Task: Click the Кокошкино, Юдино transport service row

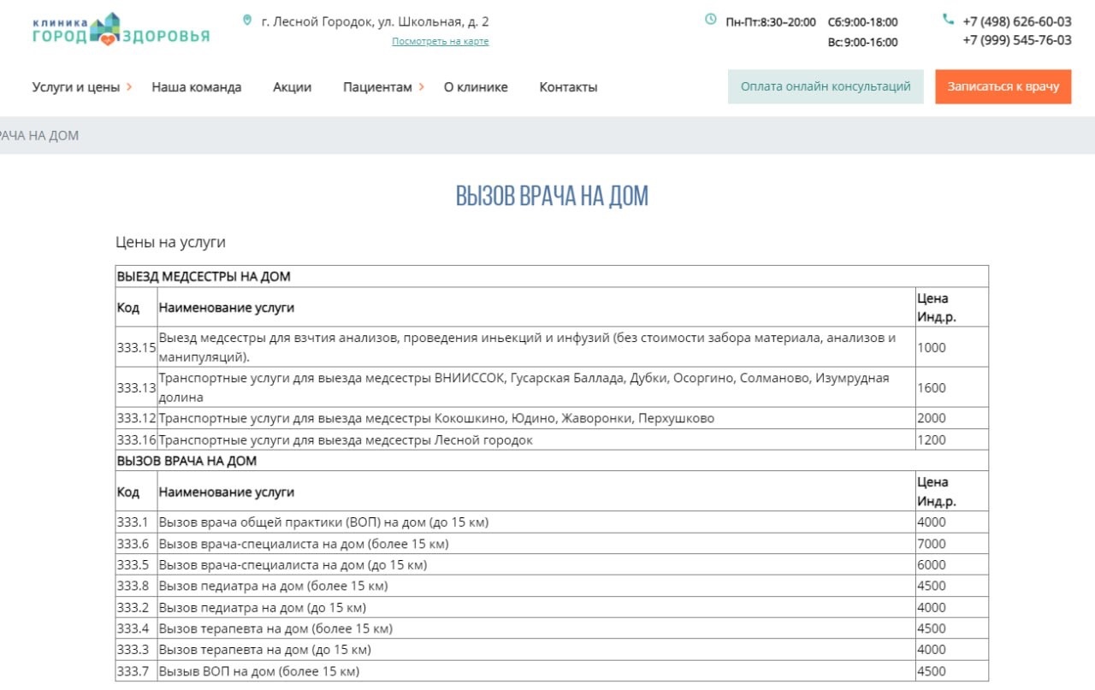Action: tap(552, 418)
